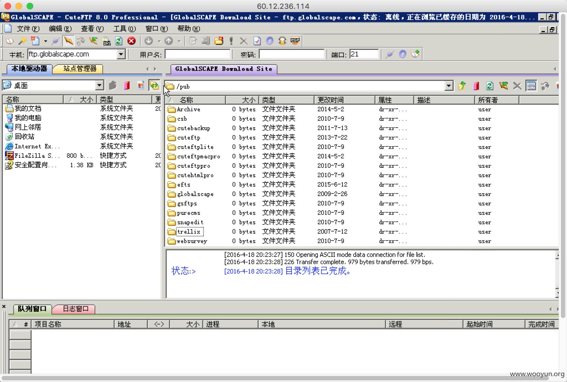The image size is (567, 382).
Task: Click the grey Download arrow icon
Action: coord(149,41)
